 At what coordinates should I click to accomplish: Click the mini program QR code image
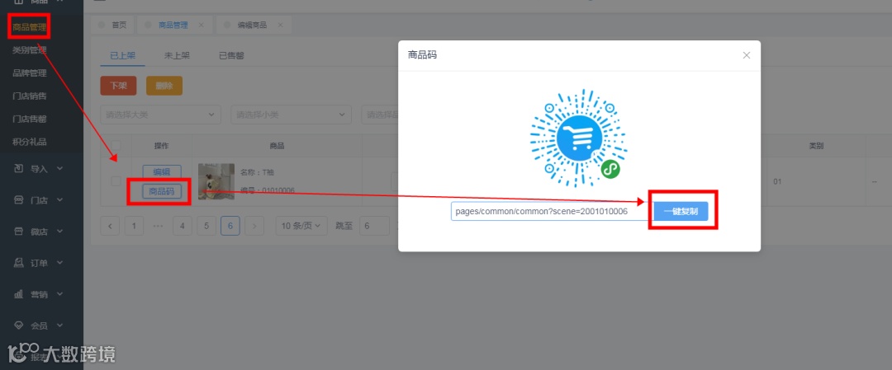pyautogui.click(x=578, y=138)
